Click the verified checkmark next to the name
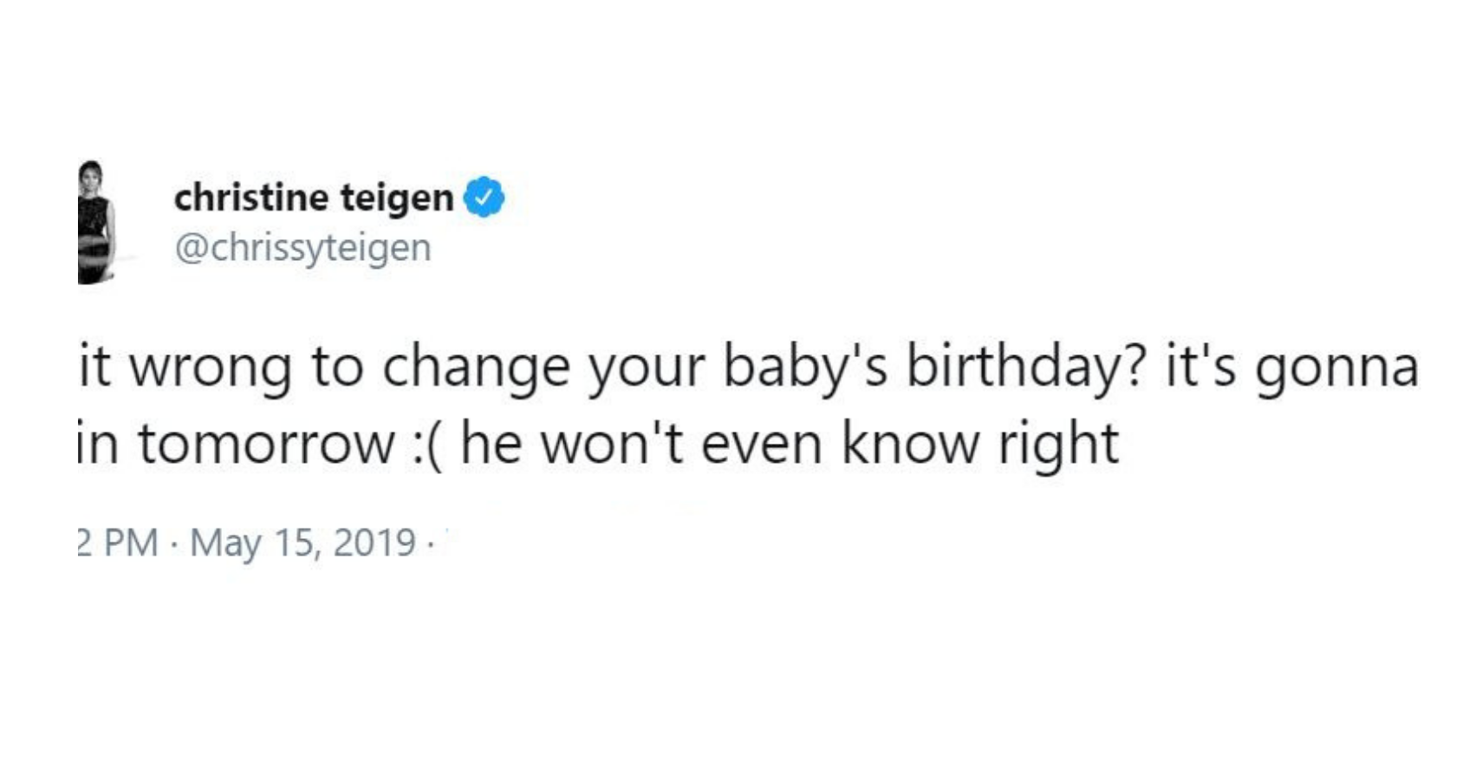This screenshot has width=1482, height=780. click(483, 198)
